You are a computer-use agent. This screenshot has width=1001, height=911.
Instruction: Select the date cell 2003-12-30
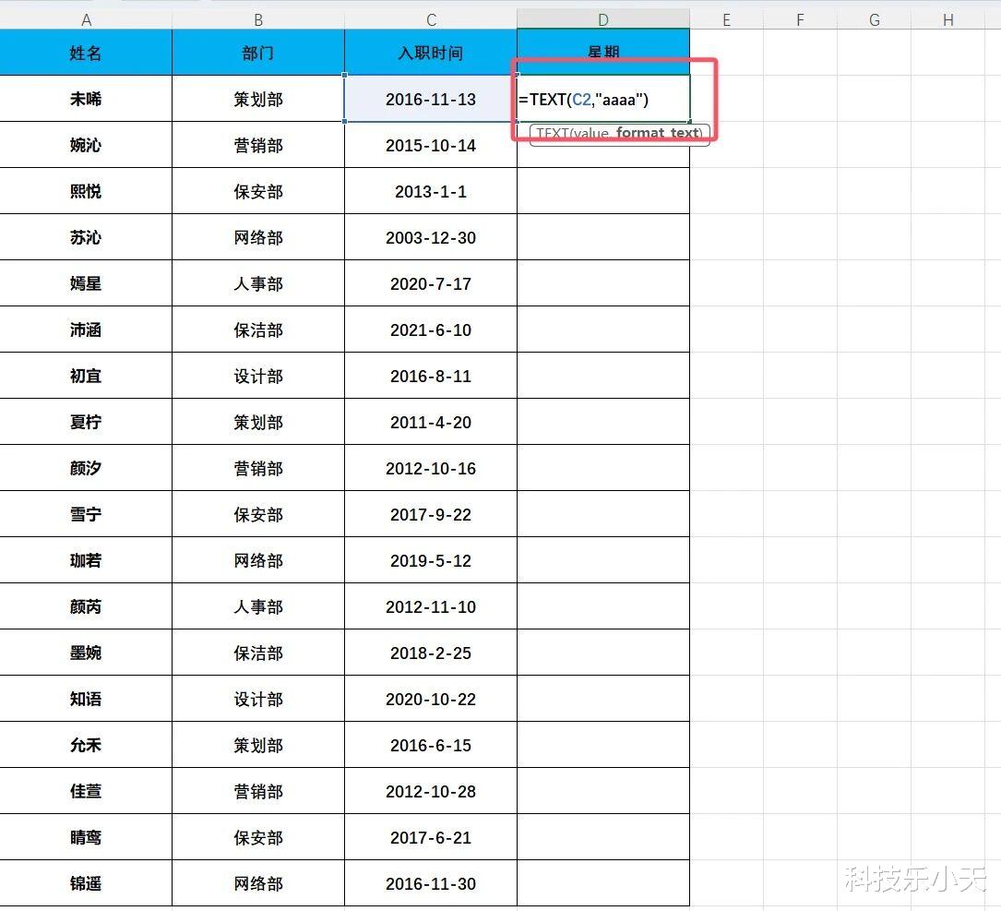(431, 237)
